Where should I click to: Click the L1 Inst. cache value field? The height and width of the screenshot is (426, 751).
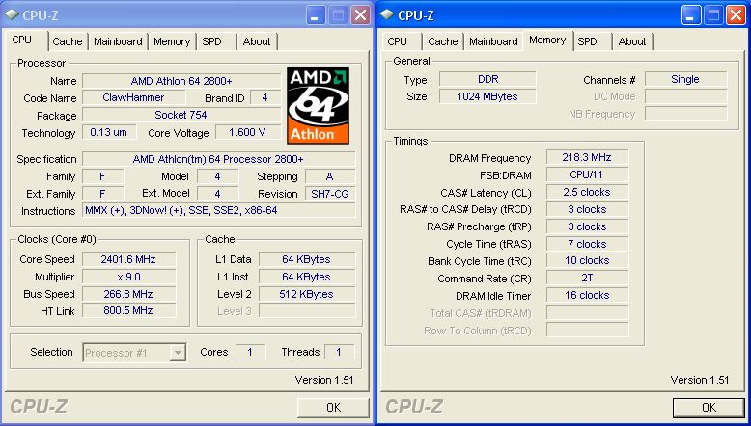(307, 277)
